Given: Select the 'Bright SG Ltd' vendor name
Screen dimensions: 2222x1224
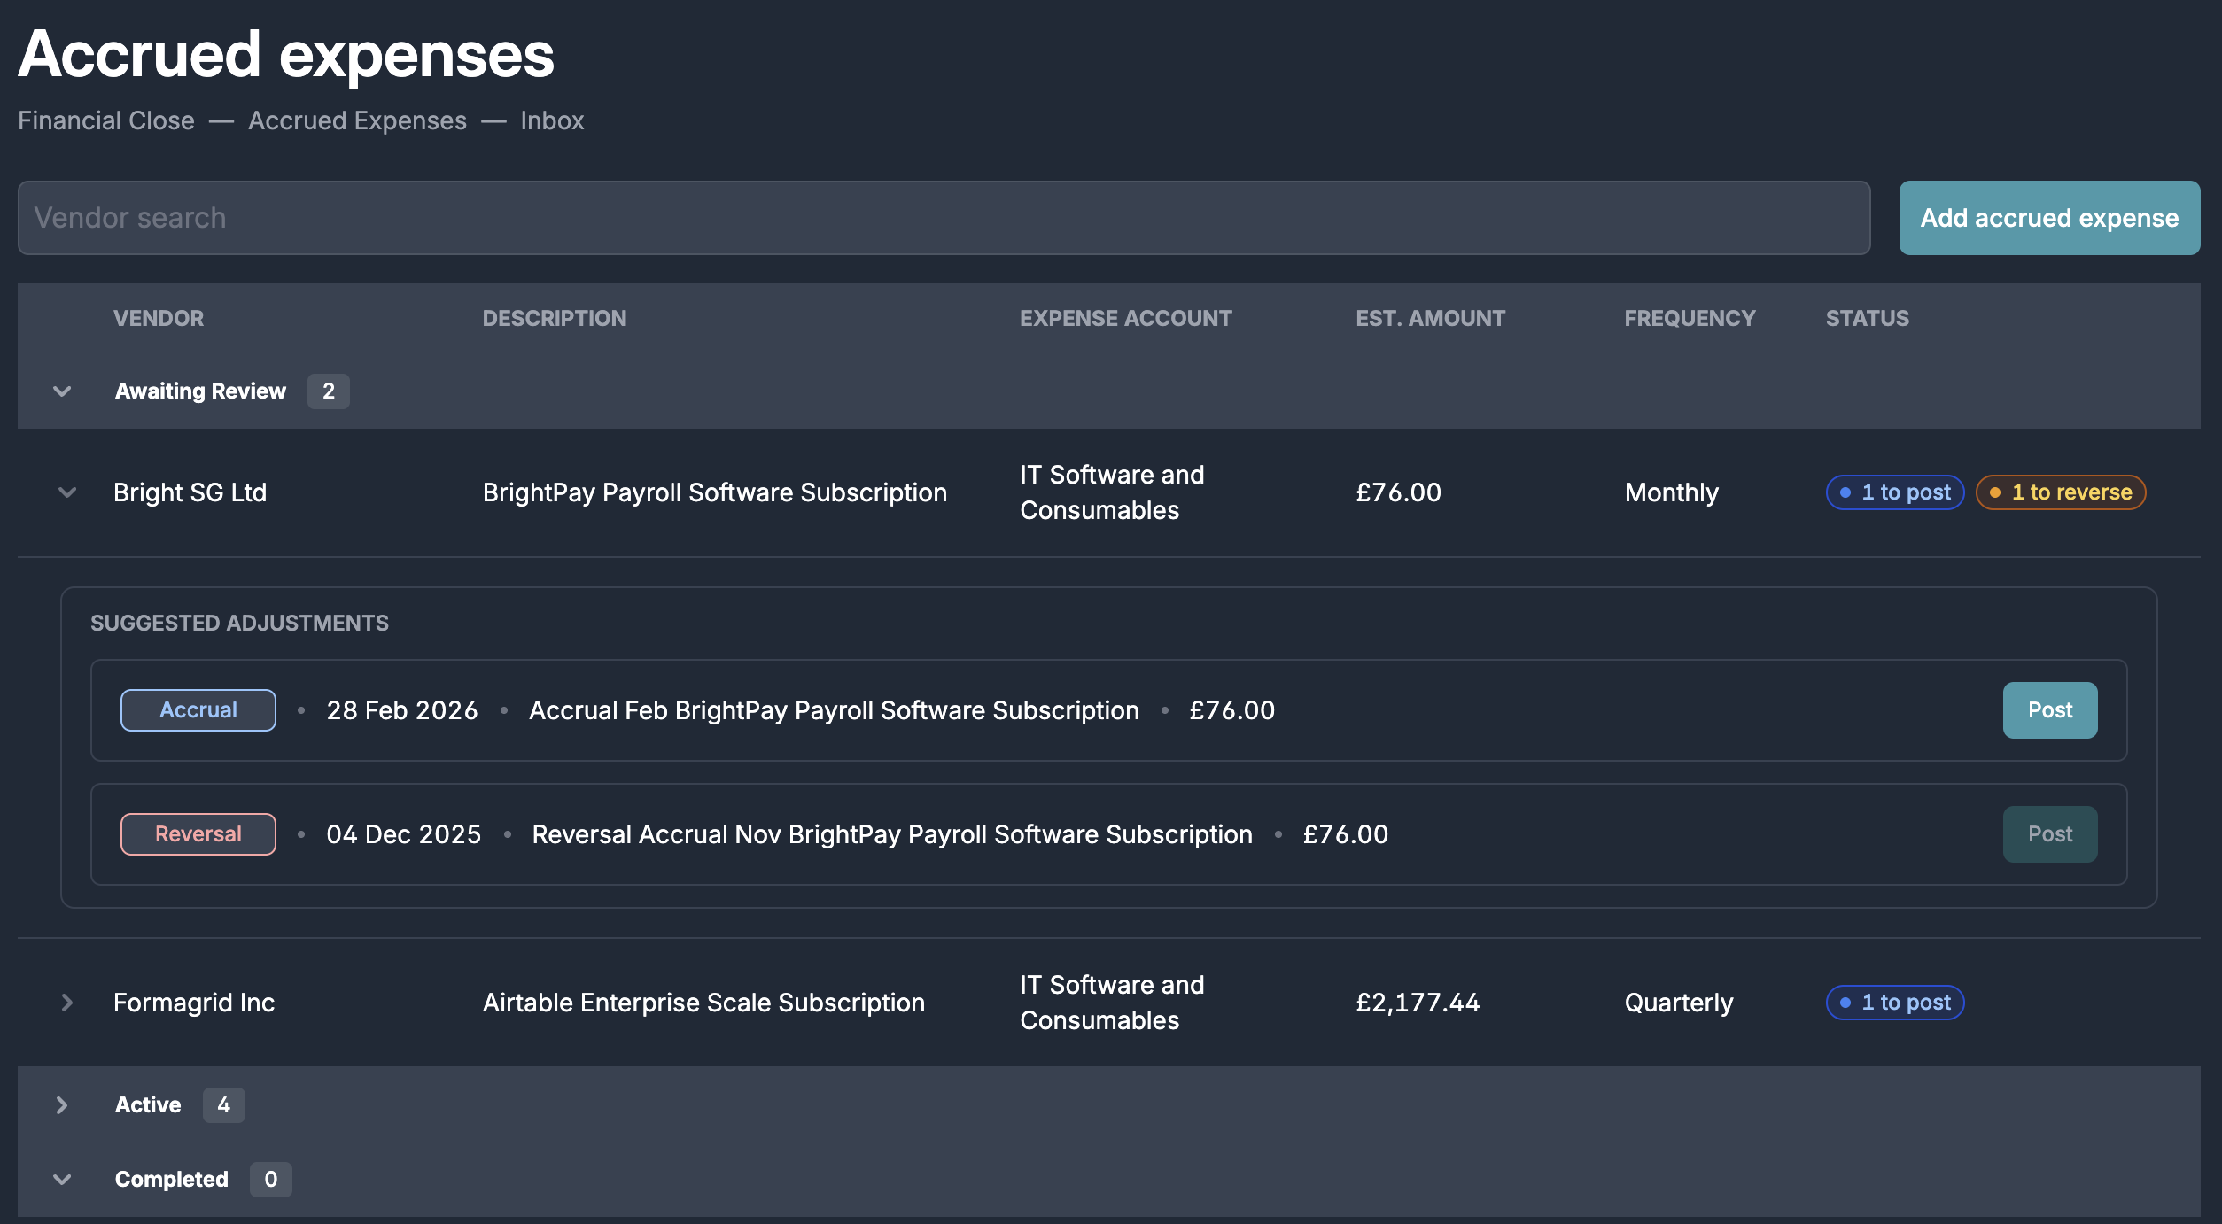Looking at the screenshot, I should (x=190, y=492).
